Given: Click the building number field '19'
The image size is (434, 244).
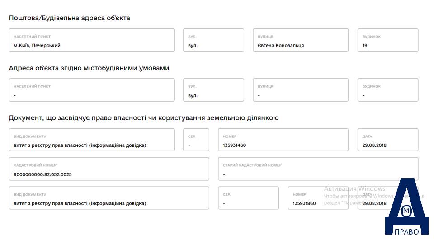Looking at the screenshot, I should [388, 40].
